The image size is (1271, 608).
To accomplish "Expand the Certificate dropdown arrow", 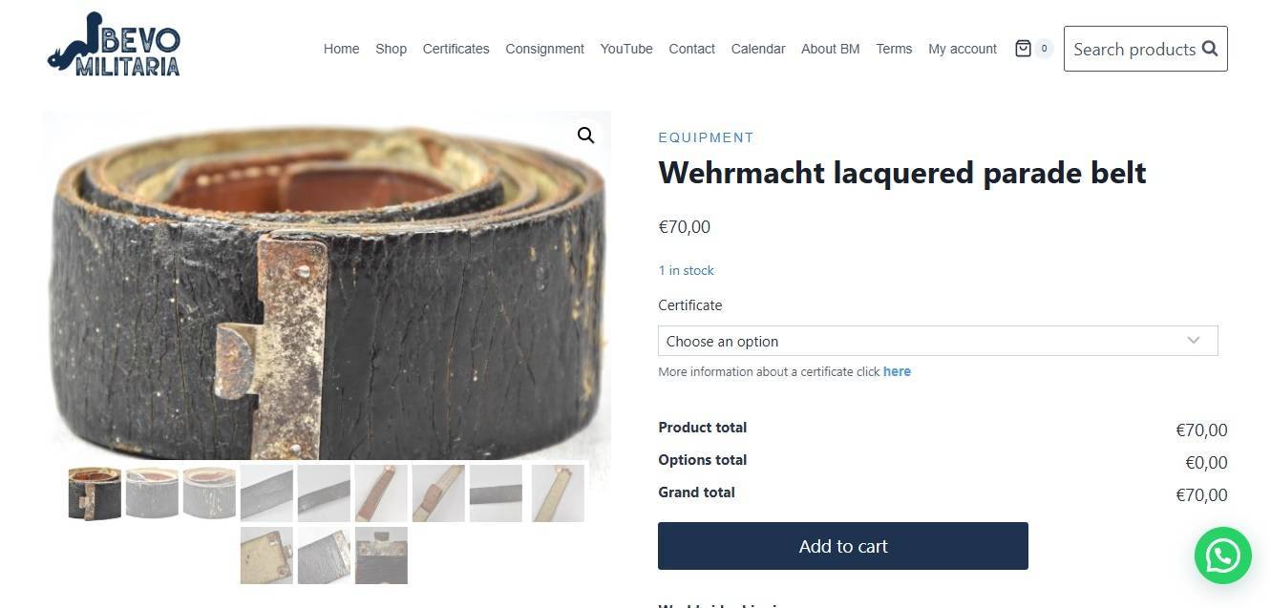I will click(x=1193, y=341).
